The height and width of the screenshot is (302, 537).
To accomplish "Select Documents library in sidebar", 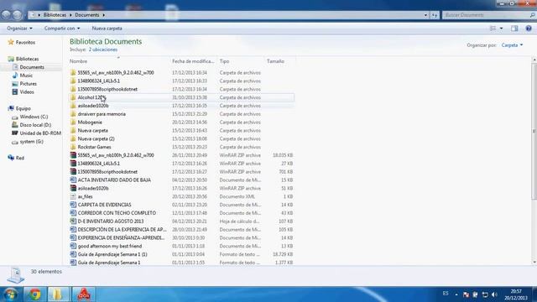I will pyautogui.click(x=32, y=67).
